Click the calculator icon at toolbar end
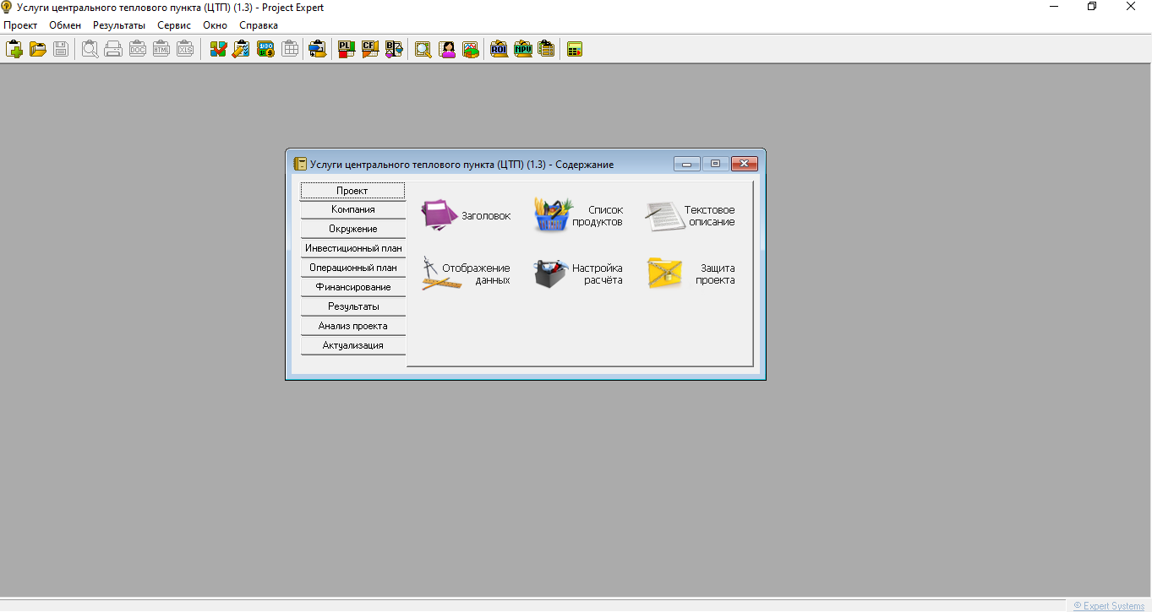The height and width of the screenshot is (612, 1152). click(575, 49)
